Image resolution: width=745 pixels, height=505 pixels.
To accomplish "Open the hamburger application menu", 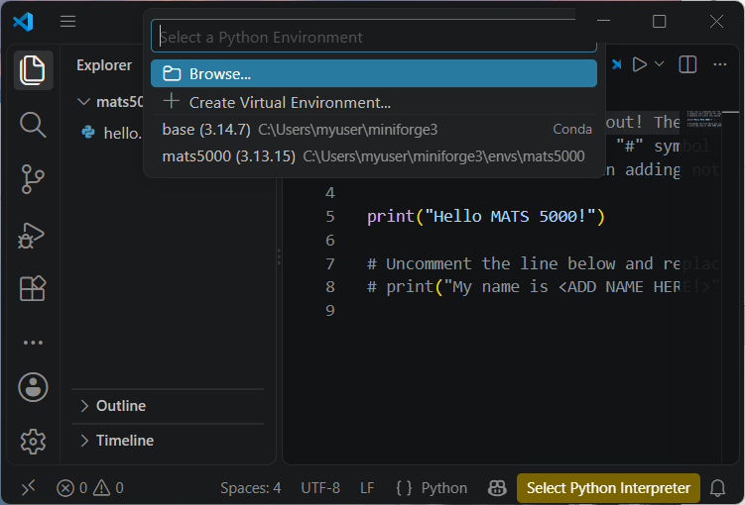I will pyautogui.click(x=67, y=22).
